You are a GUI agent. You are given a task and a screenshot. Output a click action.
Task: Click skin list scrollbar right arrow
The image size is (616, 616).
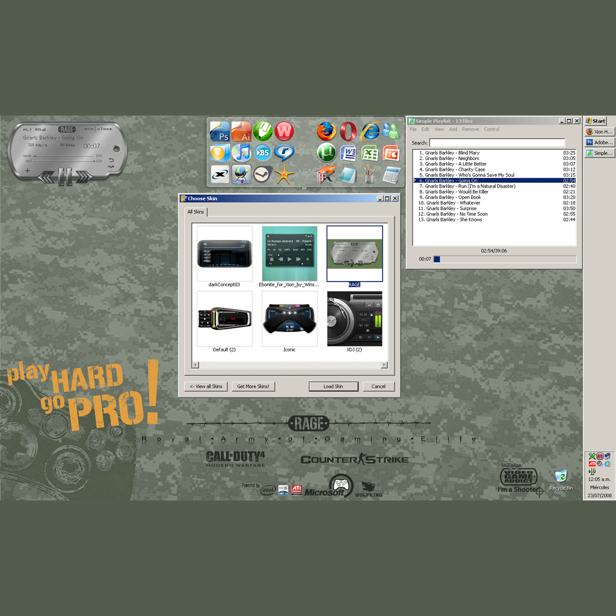384,365
